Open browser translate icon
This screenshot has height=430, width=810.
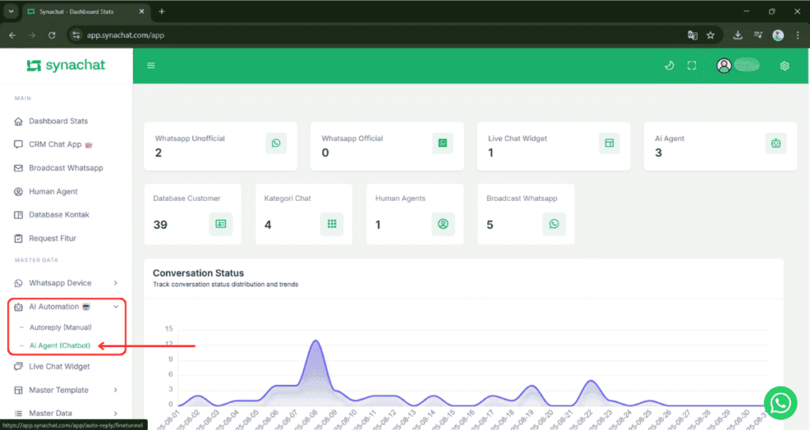click(692, 35)
